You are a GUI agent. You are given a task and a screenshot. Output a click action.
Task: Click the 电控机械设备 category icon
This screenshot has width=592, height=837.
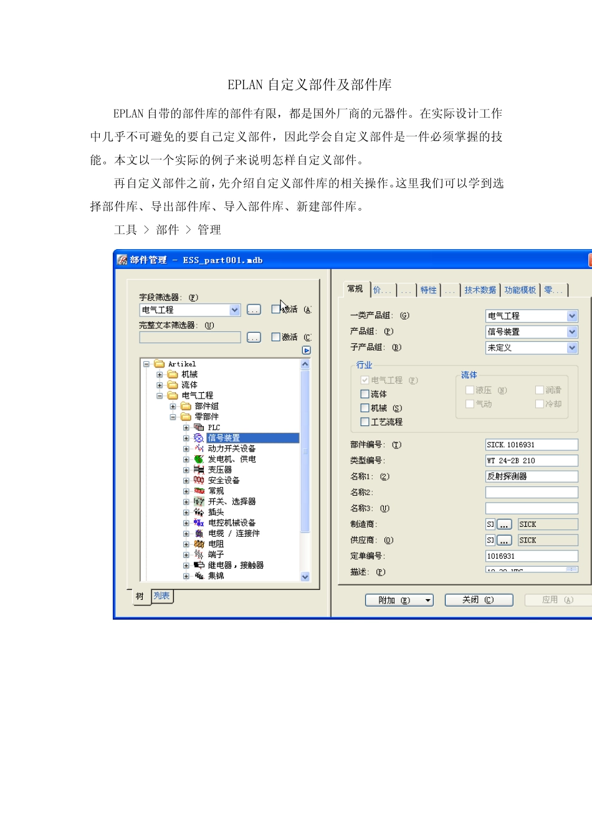tap(199, 523)
